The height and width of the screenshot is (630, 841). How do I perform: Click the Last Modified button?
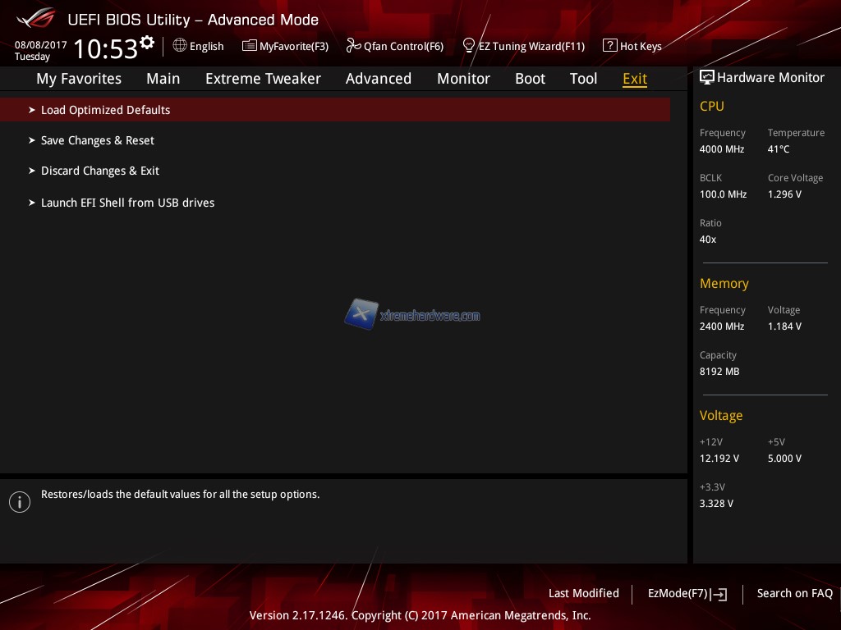click(583, 593)
